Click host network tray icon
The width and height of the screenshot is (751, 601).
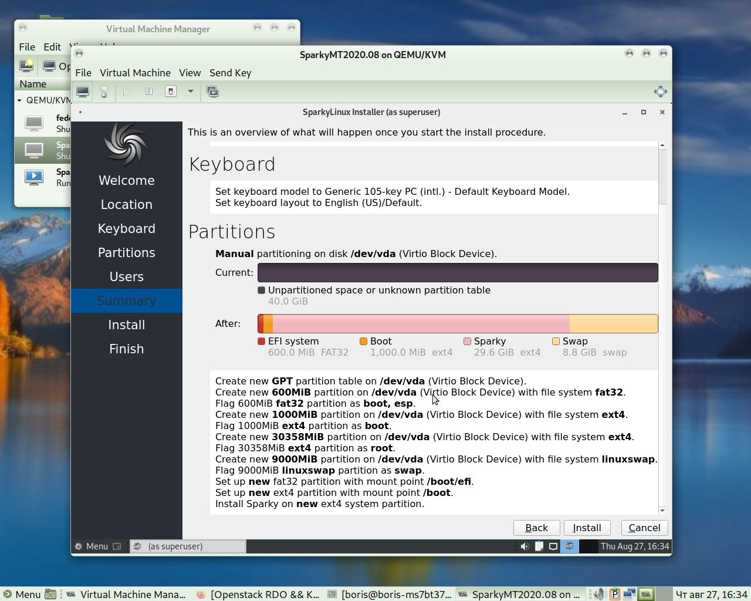(629, 595)
